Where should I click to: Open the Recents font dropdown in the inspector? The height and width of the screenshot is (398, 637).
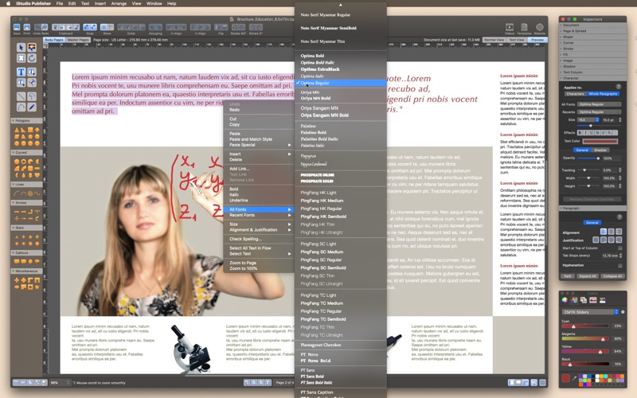pos(600,111)
